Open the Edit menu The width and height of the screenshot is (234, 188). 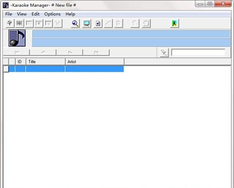[x=35, y=14]
